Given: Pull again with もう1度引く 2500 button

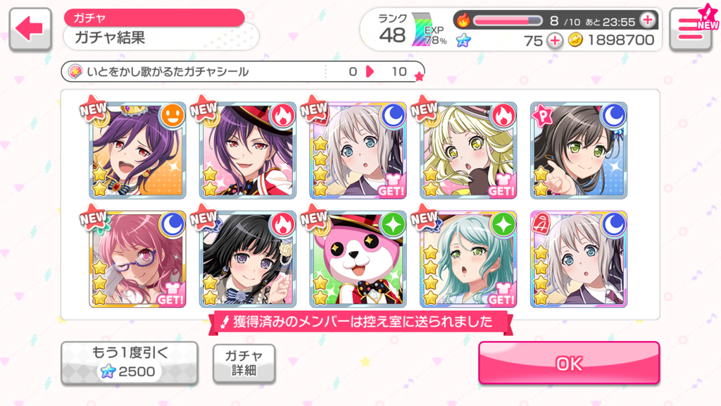Looking at the screenshot, I should click(130, 363).
